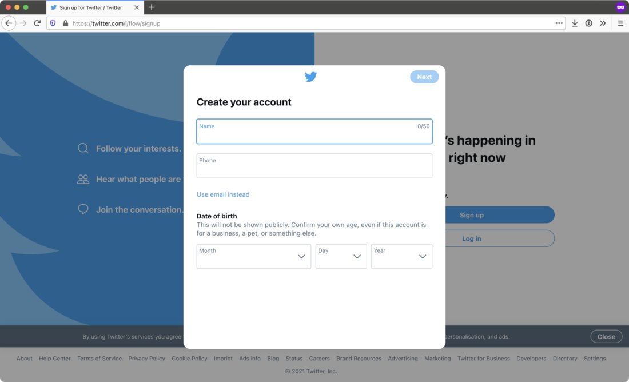
Task: Expand the Day dropdown
Action: click(341, 256)
